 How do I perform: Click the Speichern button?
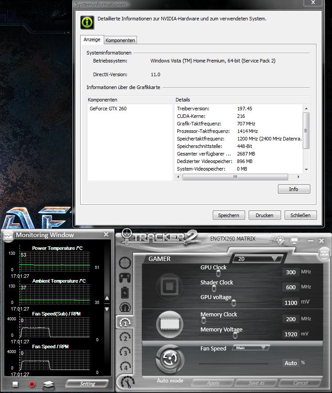229,215
